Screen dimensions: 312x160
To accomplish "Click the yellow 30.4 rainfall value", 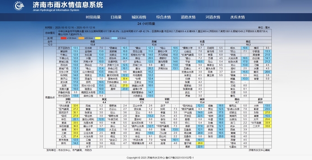I will 125,79.
